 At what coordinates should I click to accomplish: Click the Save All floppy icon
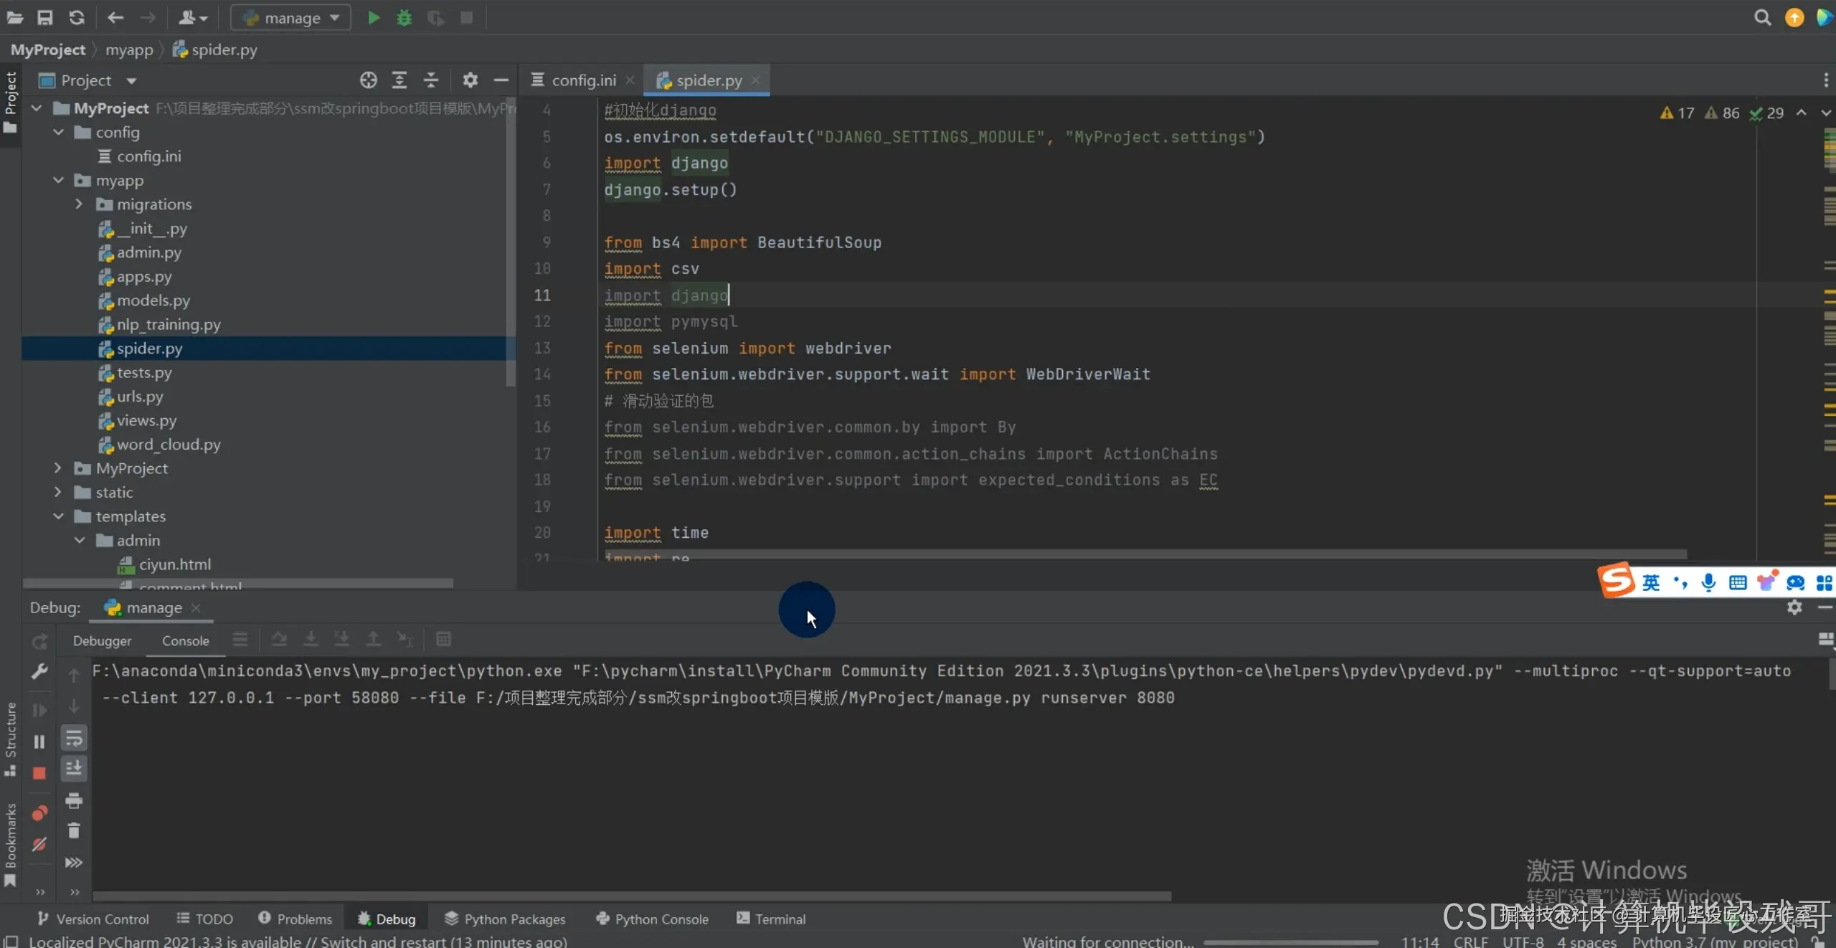pyautogui.click(x=44, y=17)
